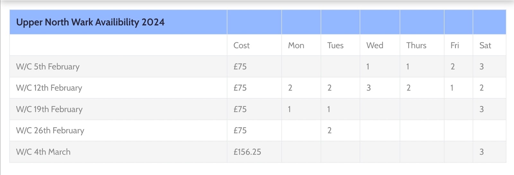
Task: Click the 'W/C 5th February' row label
Action: coord(48,67)
